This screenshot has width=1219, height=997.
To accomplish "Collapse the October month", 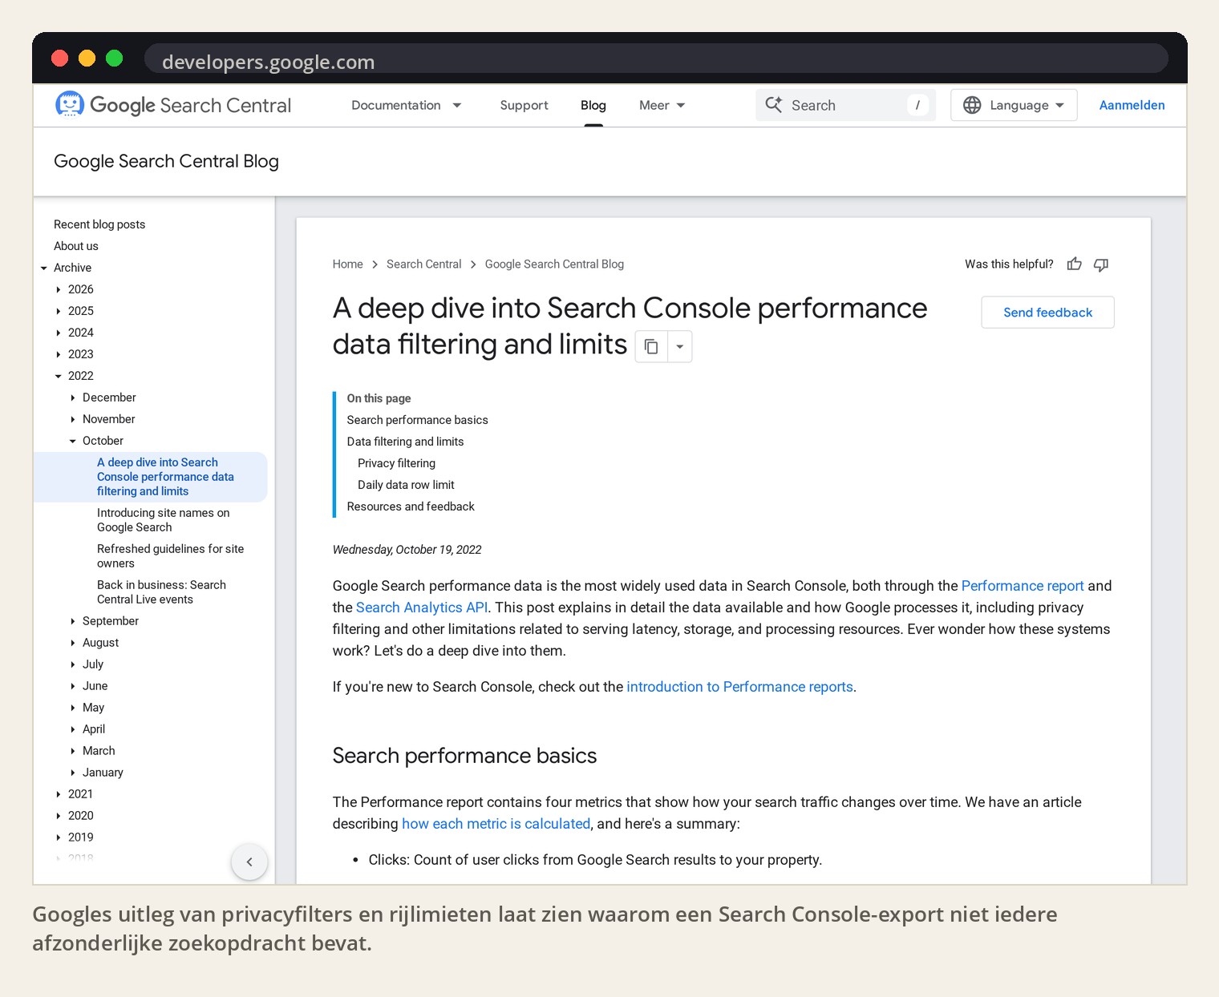I will [73, 441].
